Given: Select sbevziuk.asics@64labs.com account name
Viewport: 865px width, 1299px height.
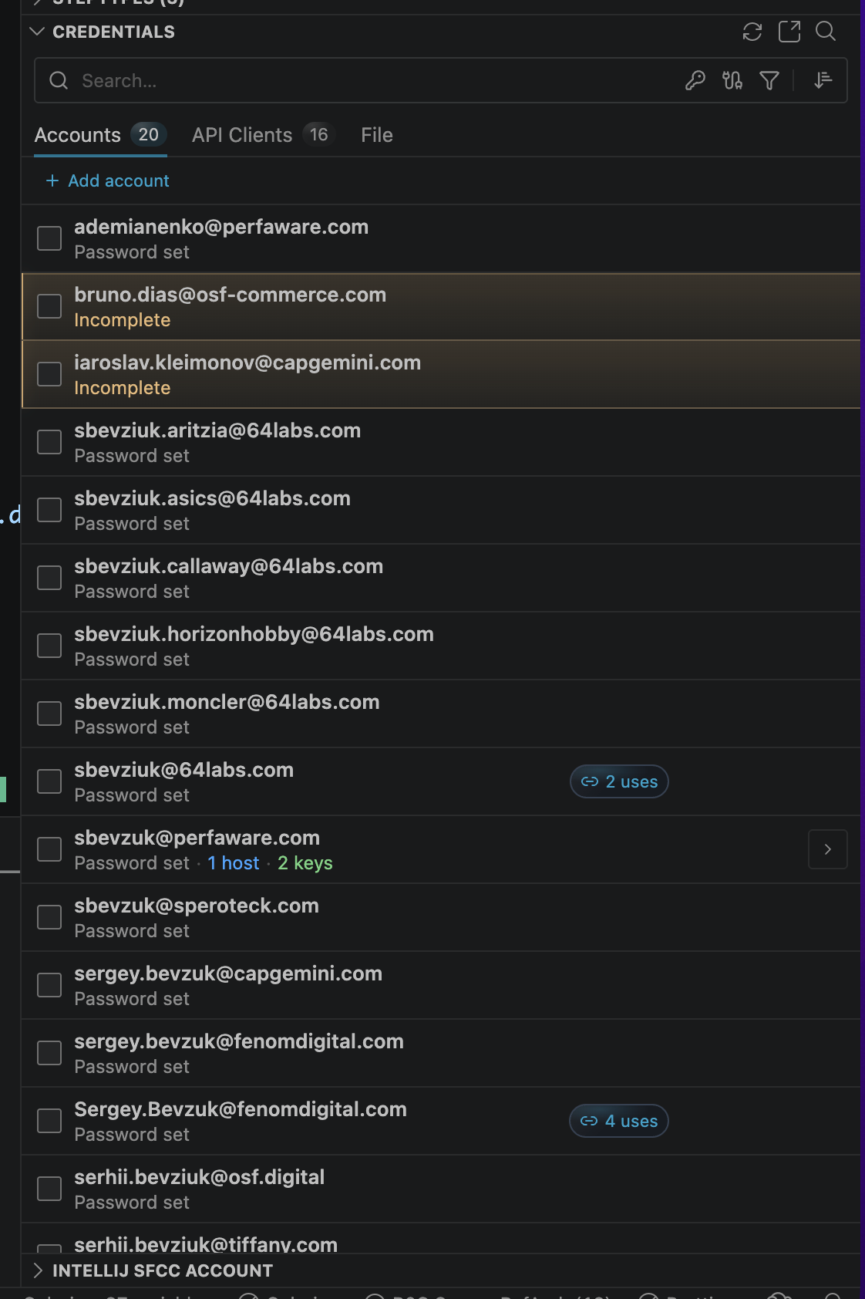Looking at the screenshot, I should pyautogui.click(x=212, y=498).
